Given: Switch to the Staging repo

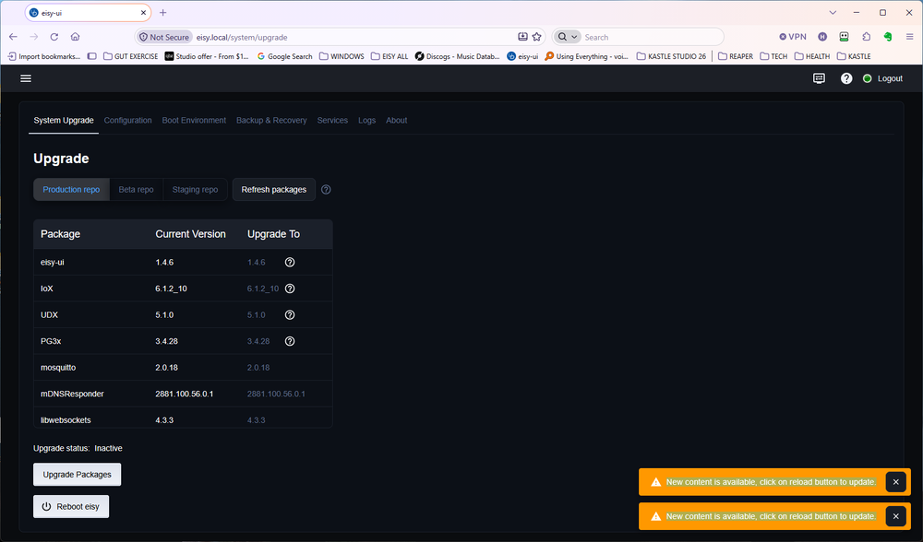Looking at the screenshot, I should click(x=195, y=189).
